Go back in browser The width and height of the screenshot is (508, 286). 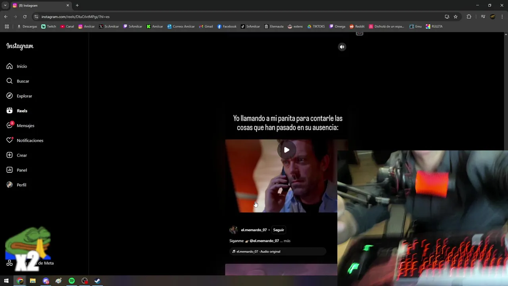pos(6,17)
